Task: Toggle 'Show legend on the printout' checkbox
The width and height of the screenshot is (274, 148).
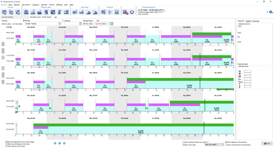Action: [226, 142]
